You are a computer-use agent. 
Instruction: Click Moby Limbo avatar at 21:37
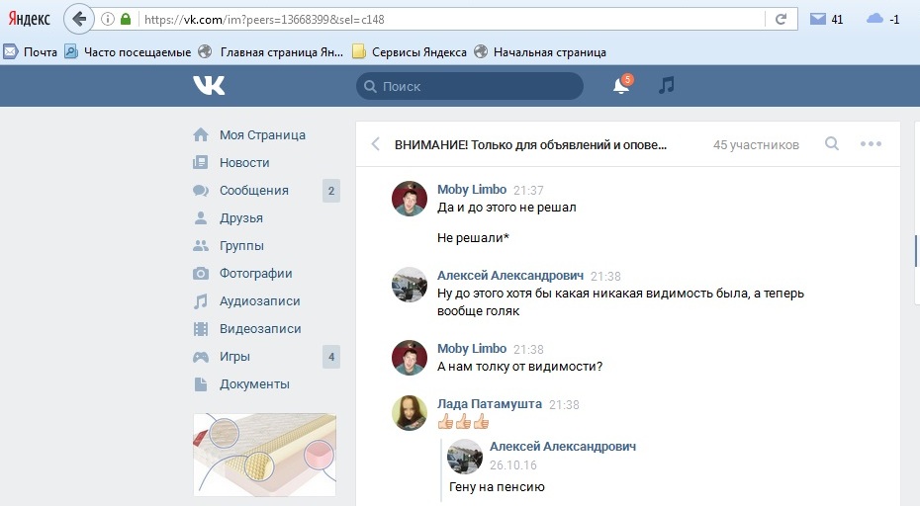coord(410,199)
